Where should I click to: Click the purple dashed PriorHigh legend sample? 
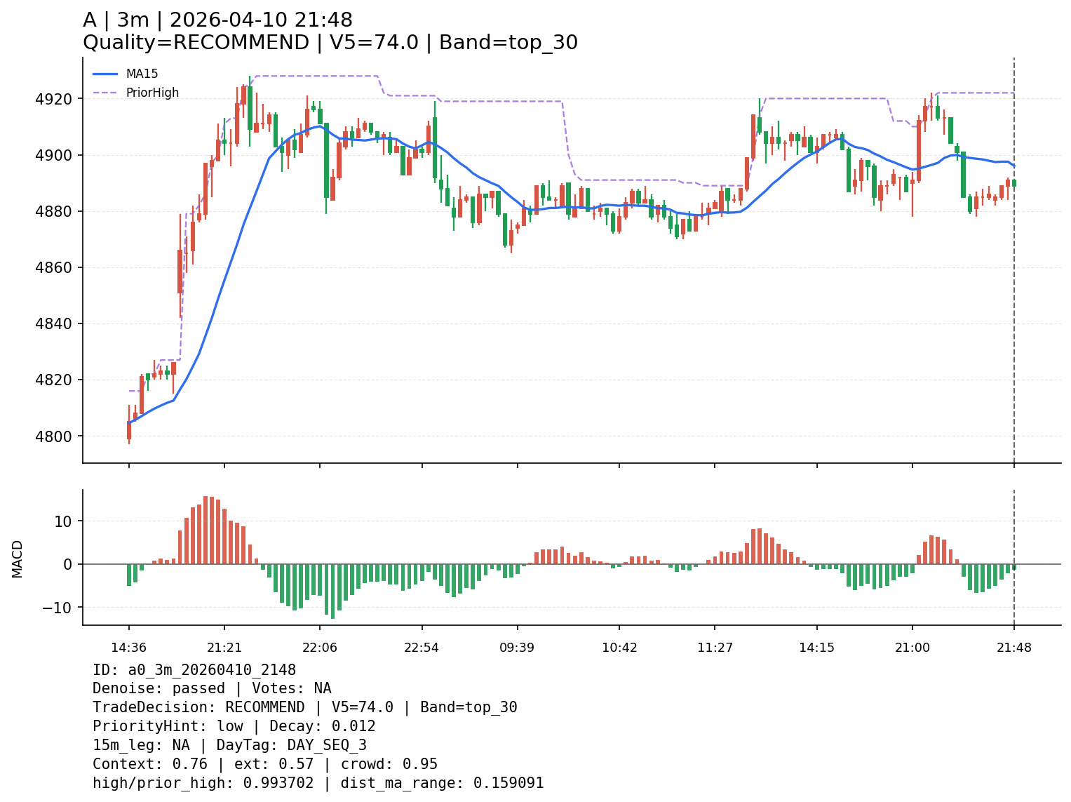[105, 93]
